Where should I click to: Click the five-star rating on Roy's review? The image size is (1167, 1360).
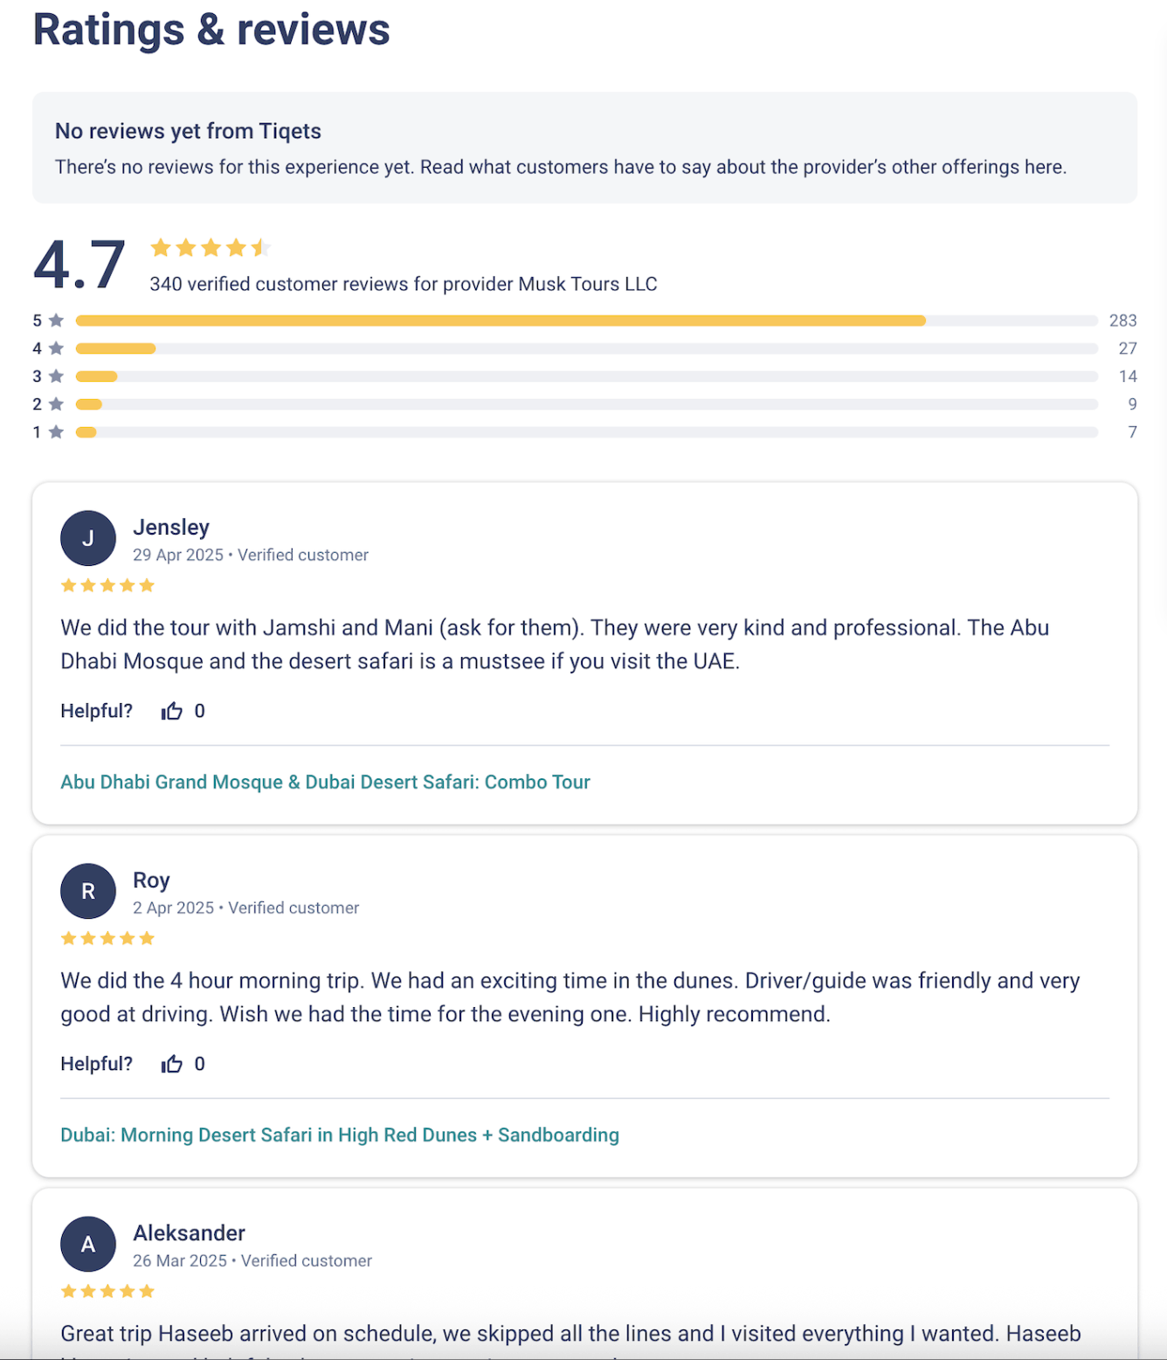click(x=107, y=938)
